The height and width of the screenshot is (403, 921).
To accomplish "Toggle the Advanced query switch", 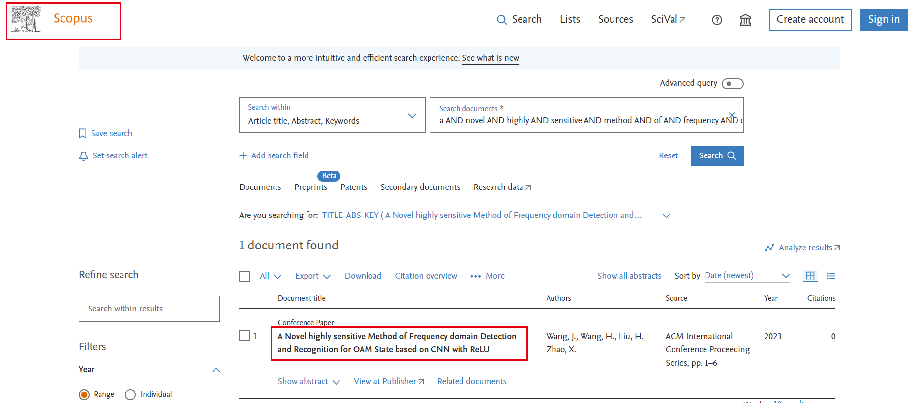I will [x=732, y=84].
